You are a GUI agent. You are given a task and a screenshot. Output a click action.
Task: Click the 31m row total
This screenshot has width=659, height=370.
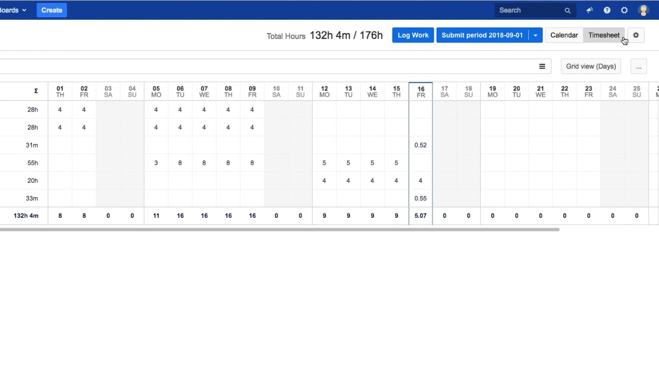[32, 145]
